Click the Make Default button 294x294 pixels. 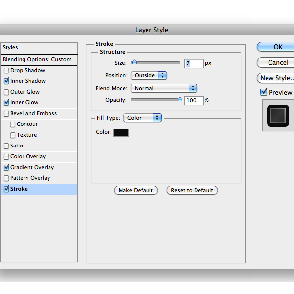click(136, 190)
